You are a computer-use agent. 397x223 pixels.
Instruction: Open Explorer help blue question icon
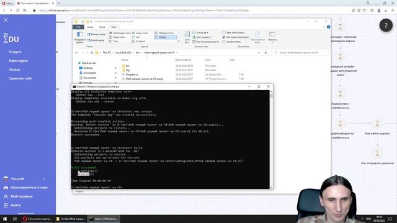(x=328, y=27)
